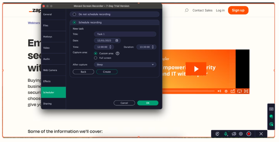
Task: Click the Contact Sales link
Action: [x=202, y=10]
